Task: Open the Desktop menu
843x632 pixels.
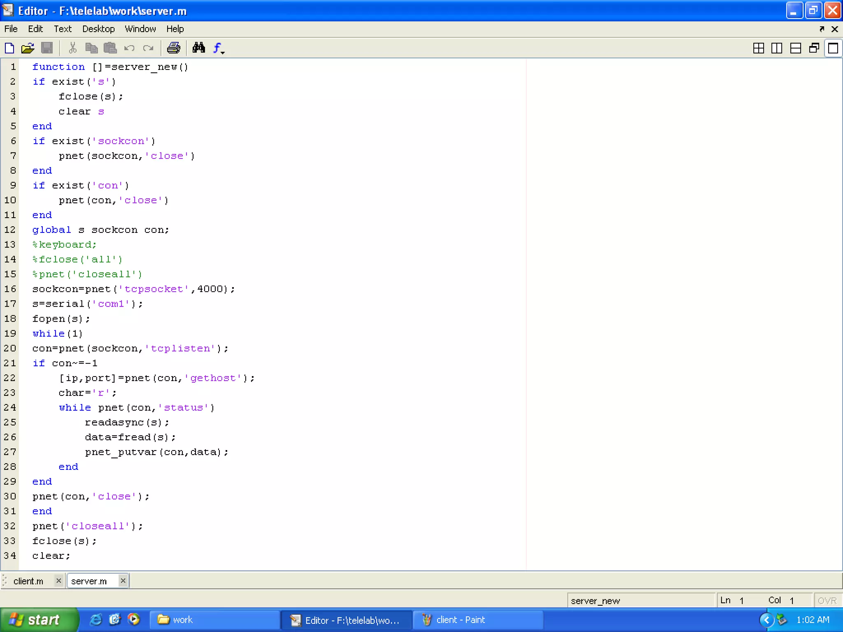Action: coord(98,29)
